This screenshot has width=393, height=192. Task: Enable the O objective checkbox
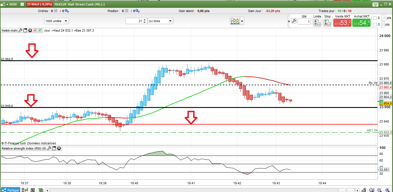tap(375, 25)
